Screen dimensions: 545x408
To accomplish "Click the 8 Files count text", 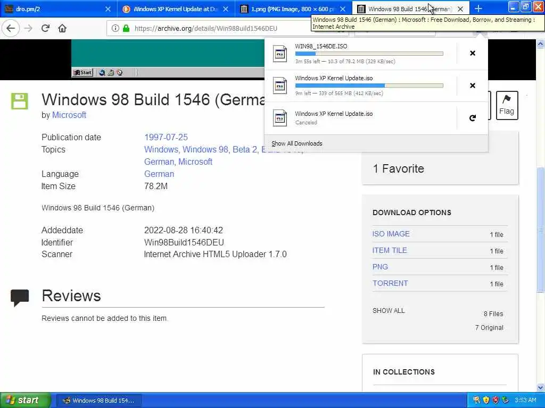I will [x=493, y=313].
